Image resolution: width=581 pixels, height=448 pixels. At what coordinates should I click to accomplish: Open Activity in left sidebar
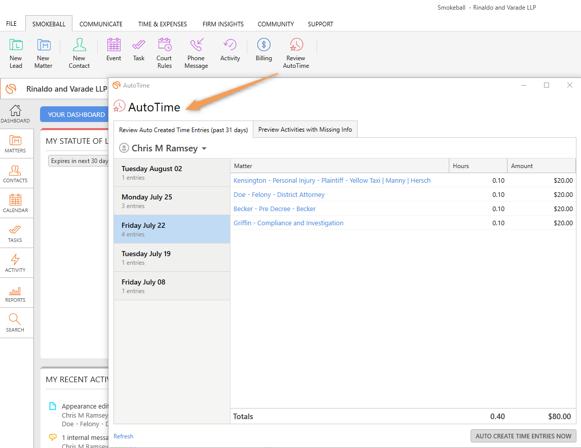click(x=15, y=263)
